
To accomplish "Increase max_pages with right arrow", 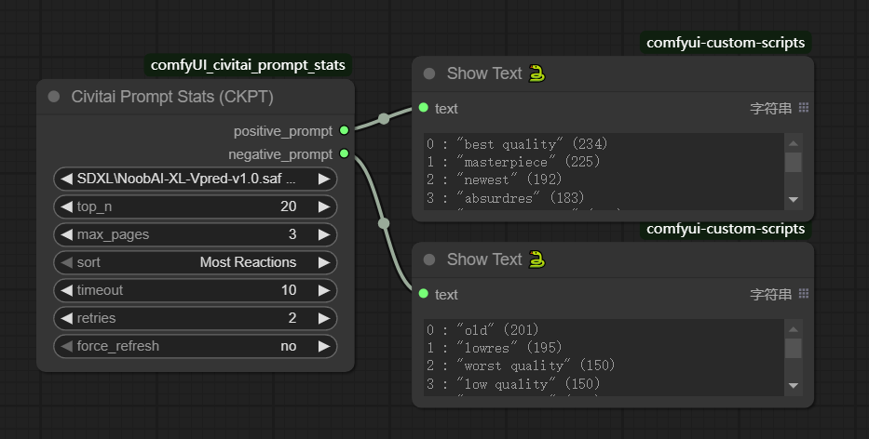I will click(324, 234).
